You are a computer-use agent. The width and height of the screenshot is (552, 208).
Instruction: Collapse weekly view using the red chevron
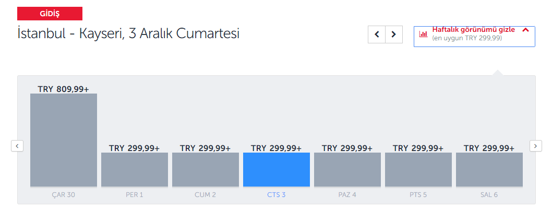pyautogui.click(x=525, y=30)
